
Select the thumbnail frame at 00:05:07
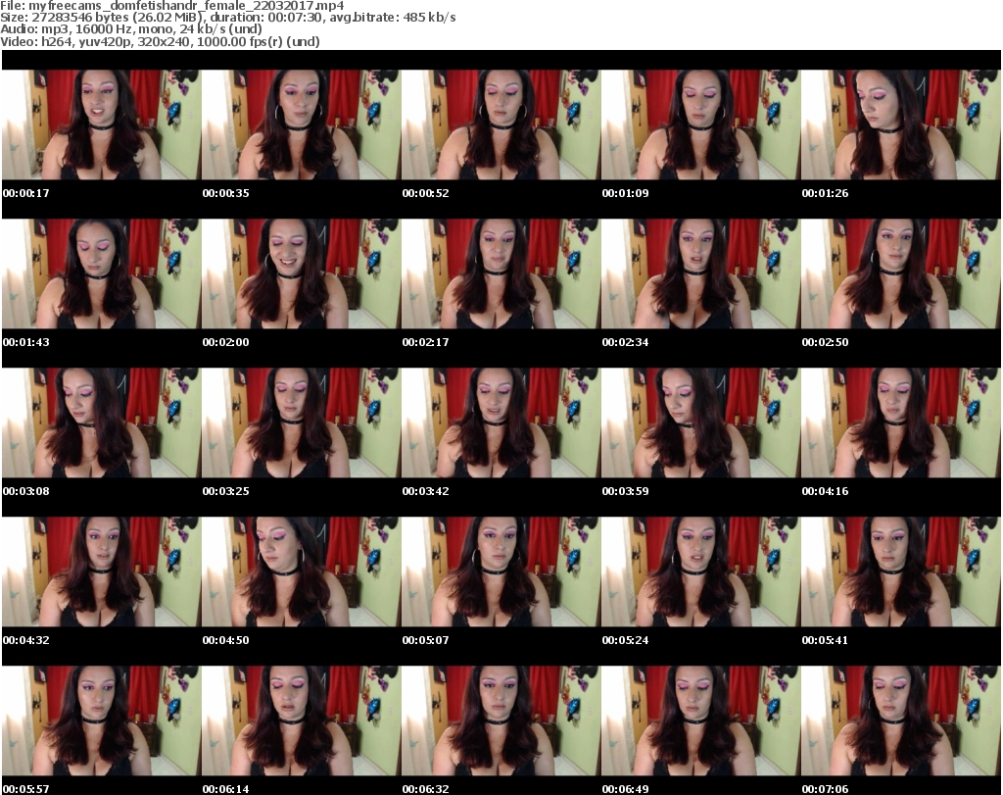(x=501, y=572)
